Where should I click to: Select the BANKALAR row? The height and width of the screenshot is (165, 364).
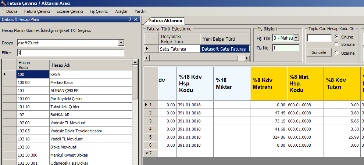[x=67, y=115]
